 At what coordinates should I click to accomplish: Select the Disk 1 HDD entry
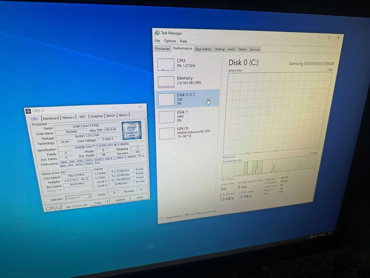(x=188, y=116)
